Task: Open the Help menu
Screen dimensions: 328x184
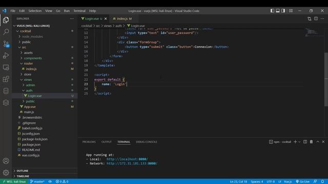Action: (x=92, y=11)
